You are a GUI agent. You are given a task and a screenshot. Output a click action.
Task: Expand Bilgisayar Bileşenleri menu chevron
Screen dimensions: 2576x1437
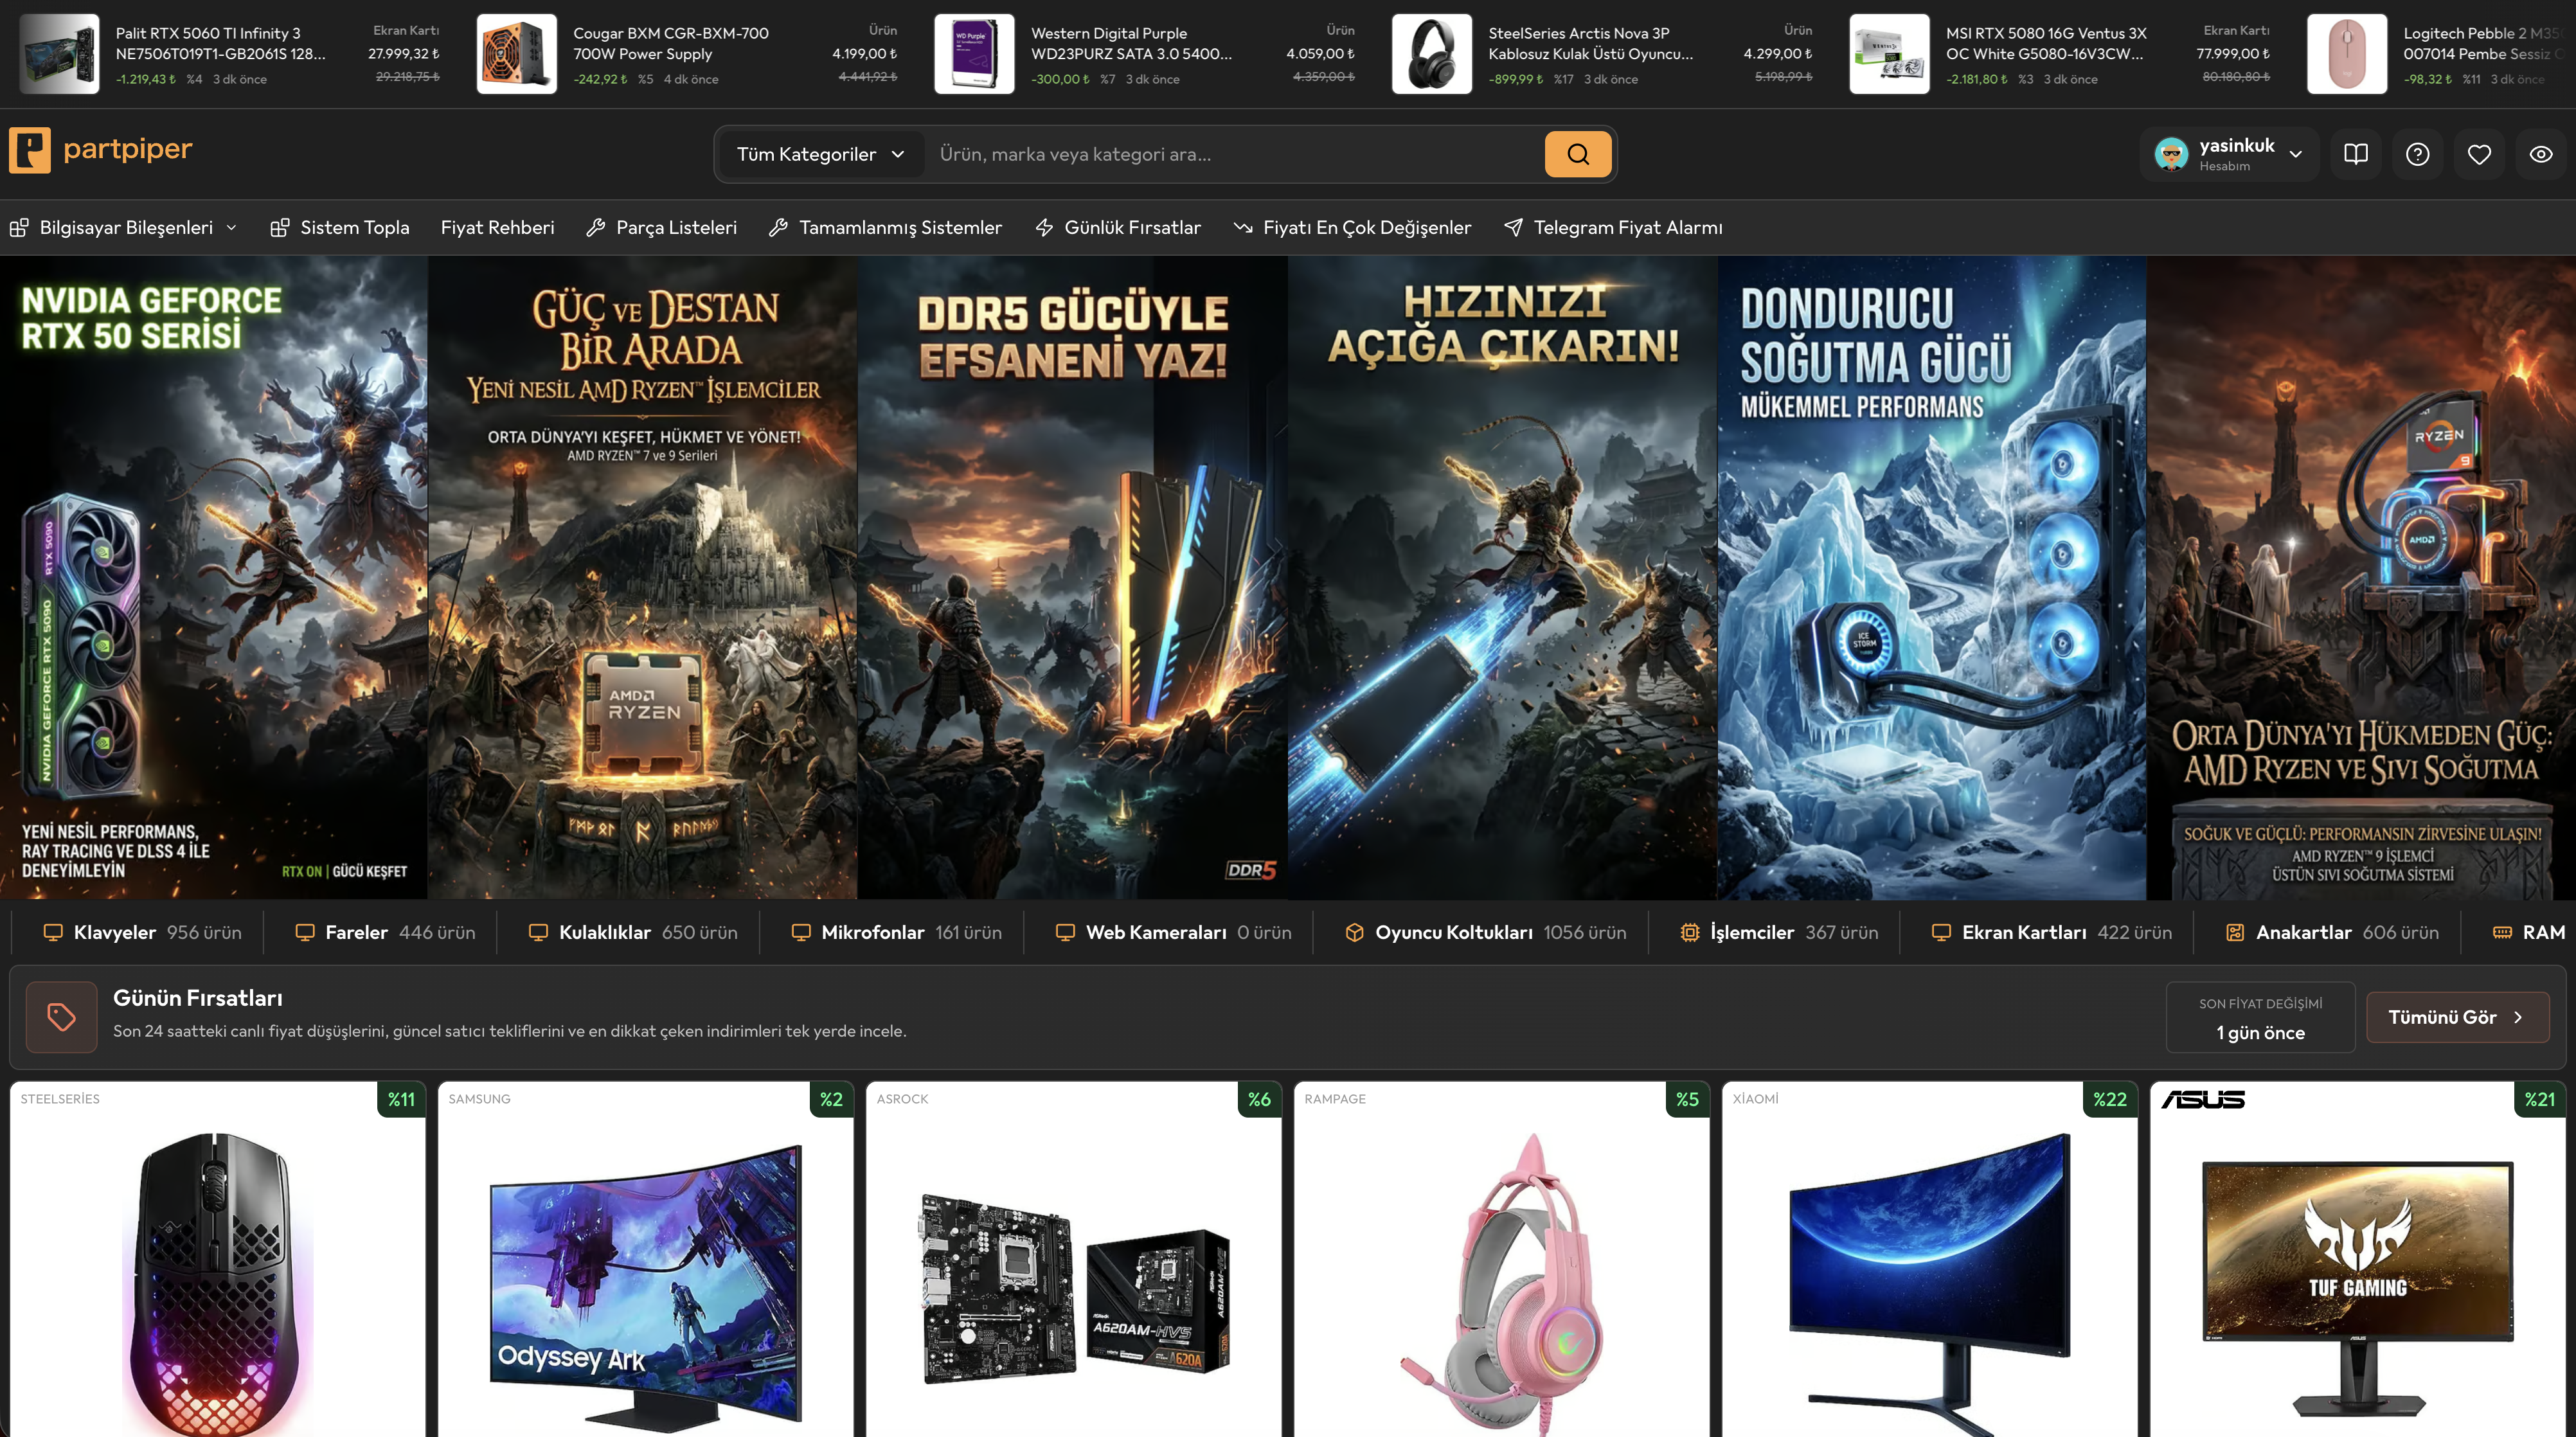click(x=232, y=228)
